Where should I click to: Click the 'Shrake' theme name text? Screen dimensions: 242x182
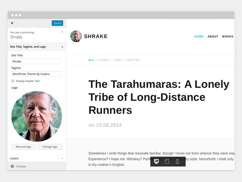[x=16, y=37]
